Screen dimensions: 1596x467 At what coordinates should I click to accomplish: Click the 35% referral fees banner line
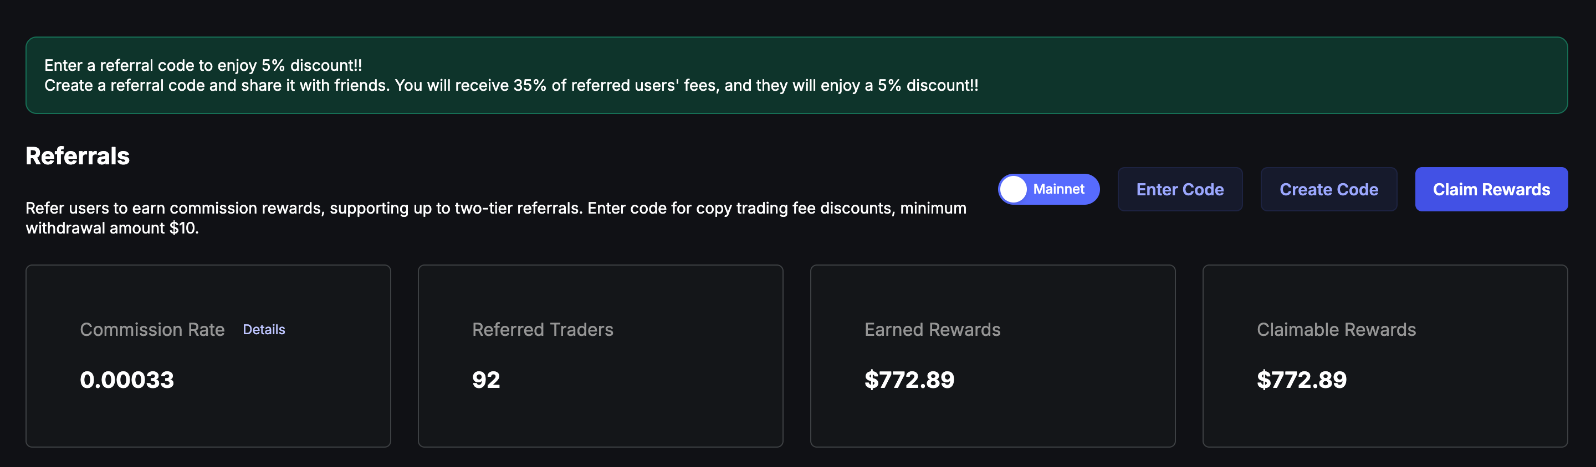point(511,85)
